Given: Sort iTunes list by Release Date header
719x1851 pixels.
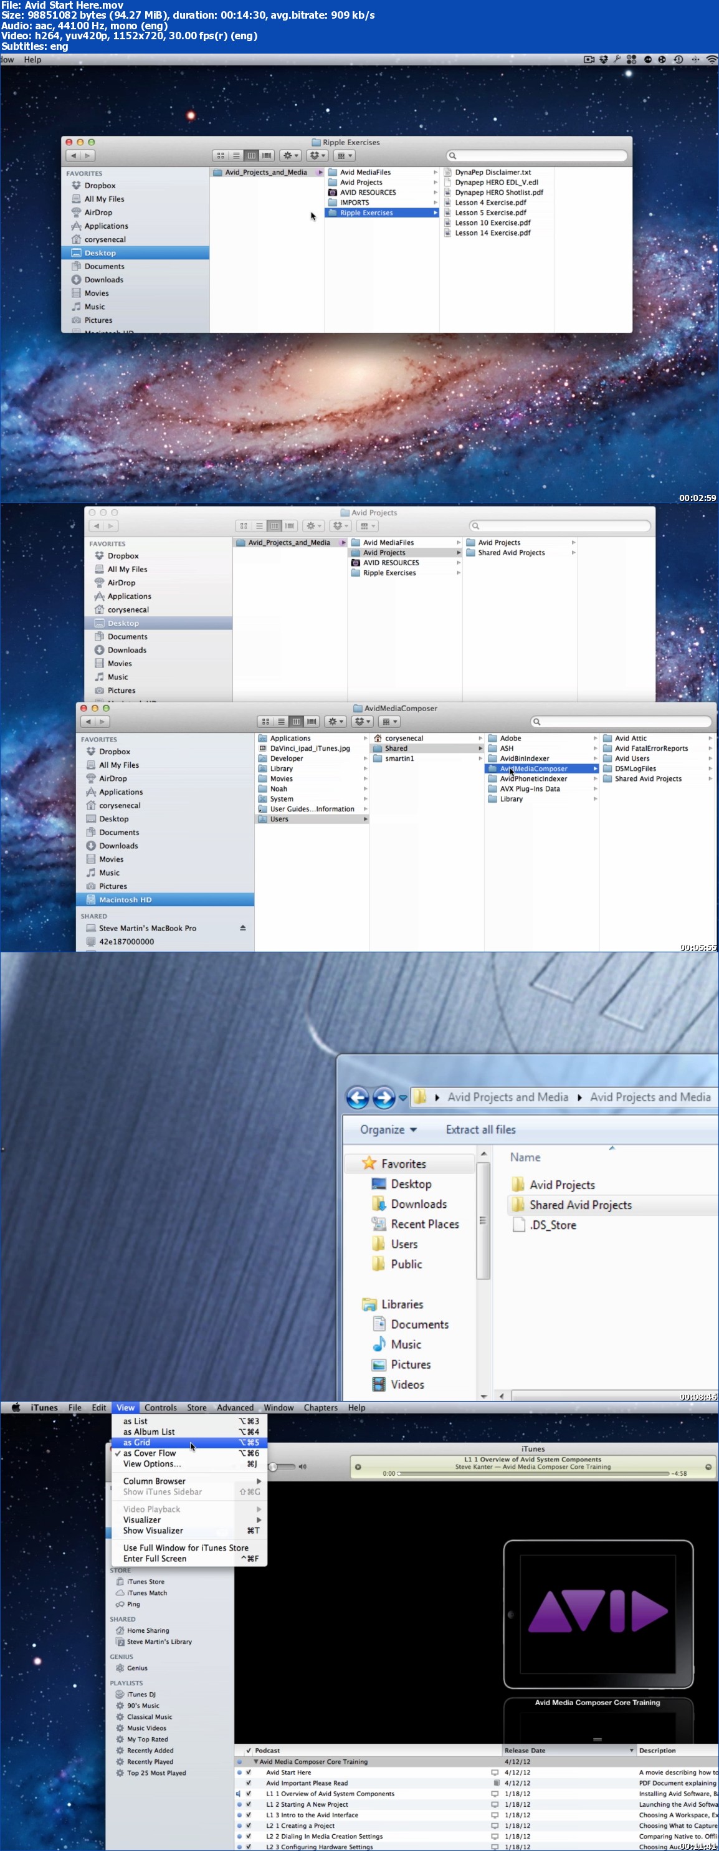Looking at the screenshot, I should [x=569, y=1751].
